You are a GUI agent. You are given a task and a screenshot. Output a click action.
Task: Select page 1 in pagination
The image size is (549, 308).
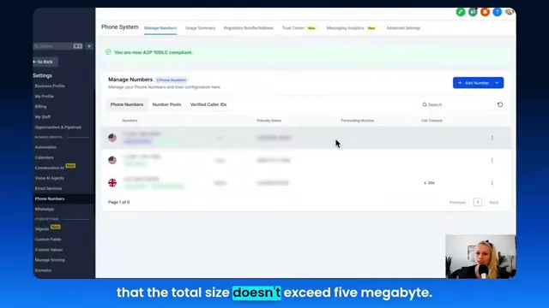[x=477, y=202]
